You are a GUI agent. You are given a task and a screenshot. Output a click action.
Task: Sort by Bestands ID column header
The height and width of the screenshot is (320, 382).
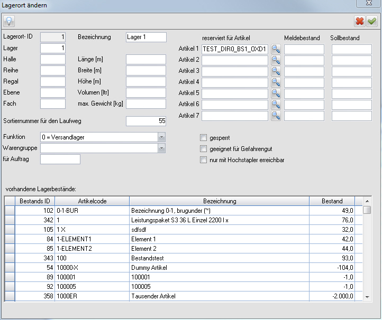tap(35, 201)
